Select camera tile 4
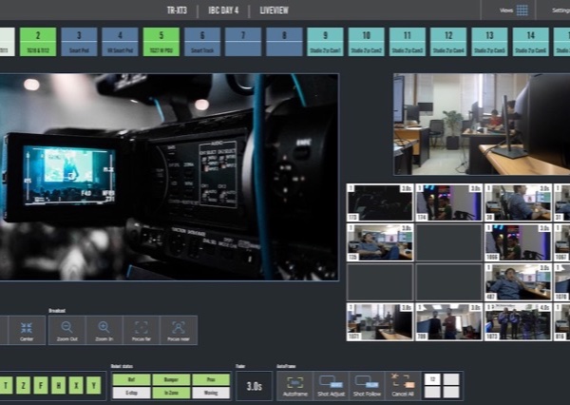 coord(121,42)
